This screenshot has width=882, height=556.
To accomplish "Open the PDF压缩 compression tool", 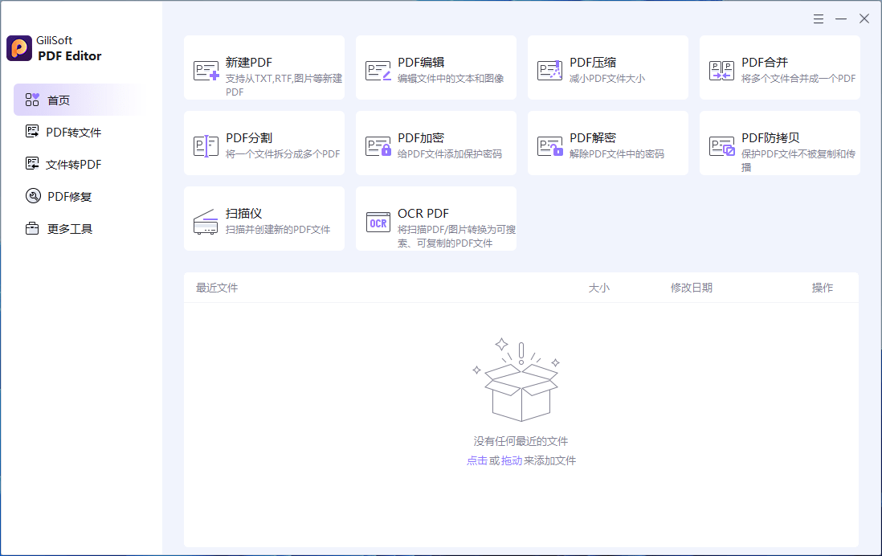I will pos(607,67).
